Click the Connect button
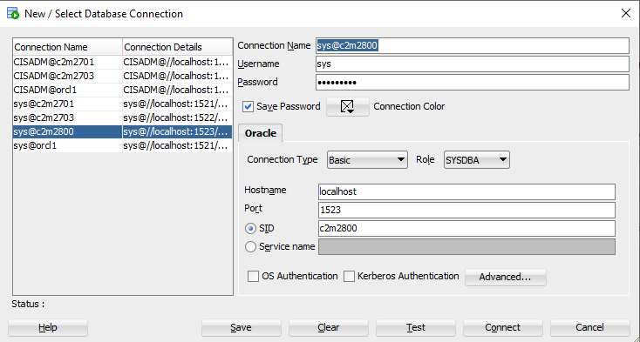 [x=502, y=327]
